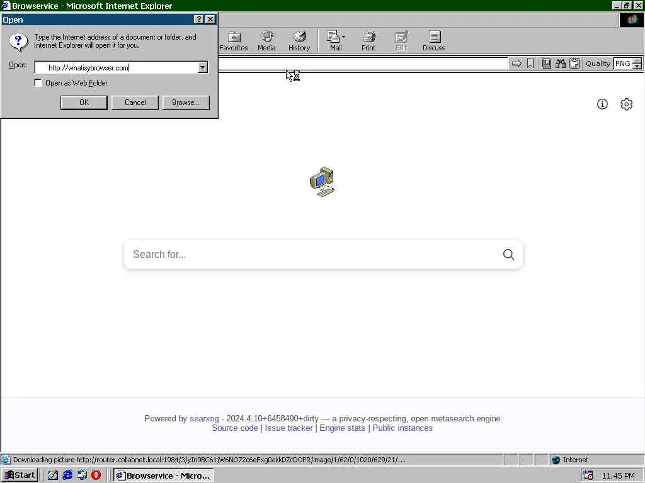The width and height of the screenshot is (645, 483).
Task: Open the Source code link
Action: (x=235, y=428)
